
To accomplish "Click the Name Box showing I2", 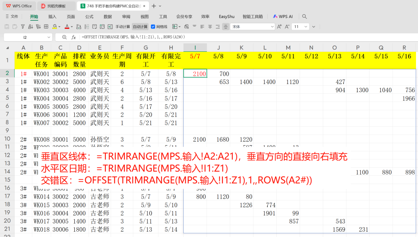I will (x=25, y=37).
